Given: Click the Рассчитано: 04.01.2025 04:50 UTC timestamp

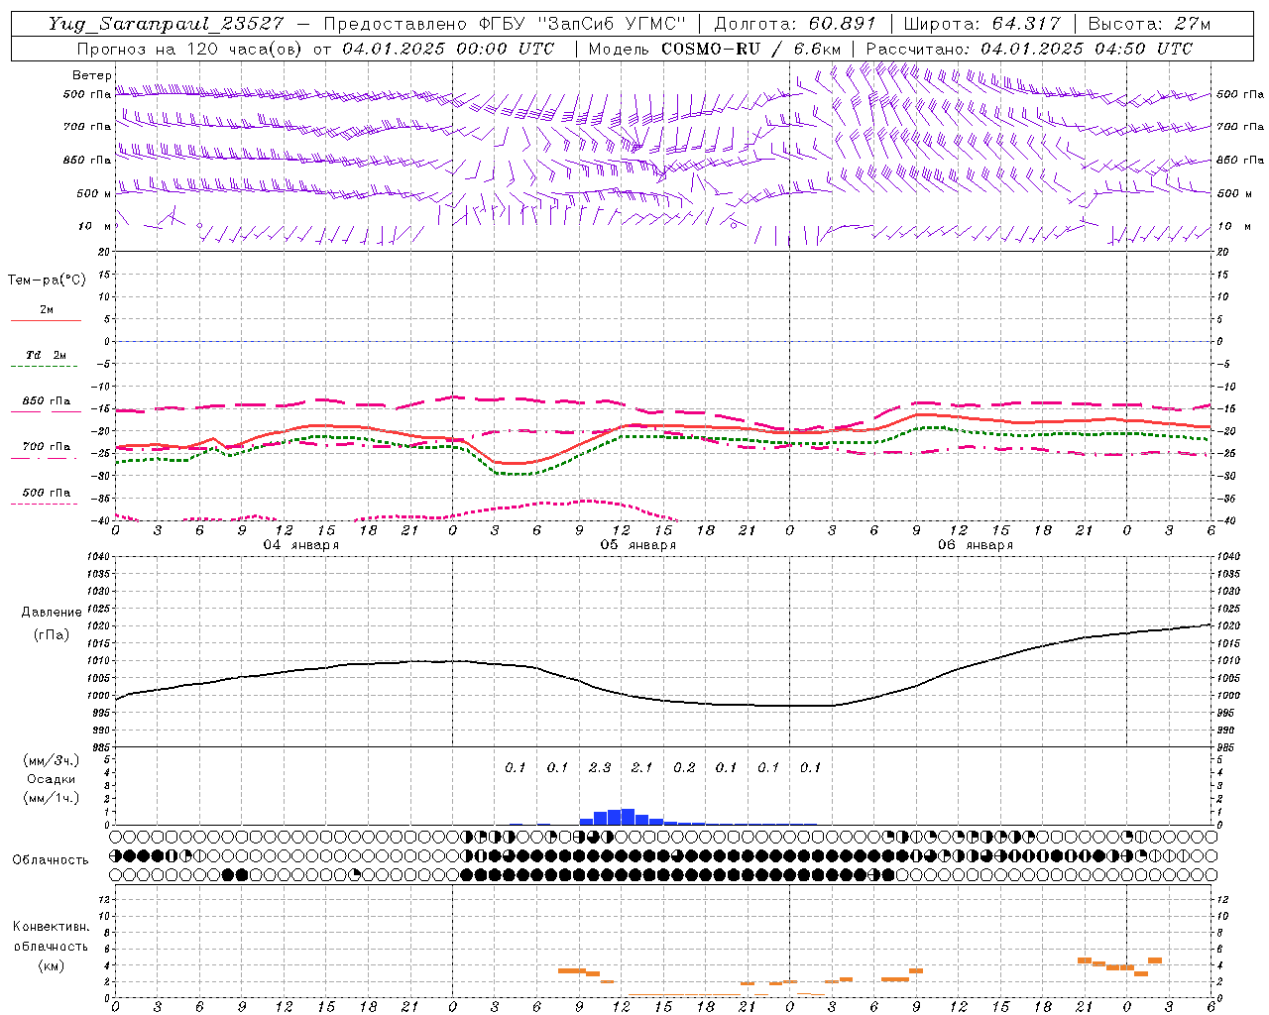Looking at the screenshot, I should [1029, 49].
